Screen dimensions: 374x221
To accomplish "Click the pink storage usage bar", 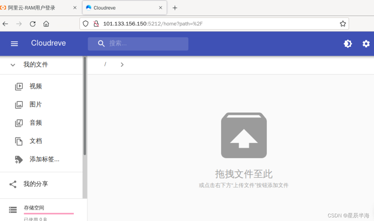I will pyautogui.click(x=49, y=213).
